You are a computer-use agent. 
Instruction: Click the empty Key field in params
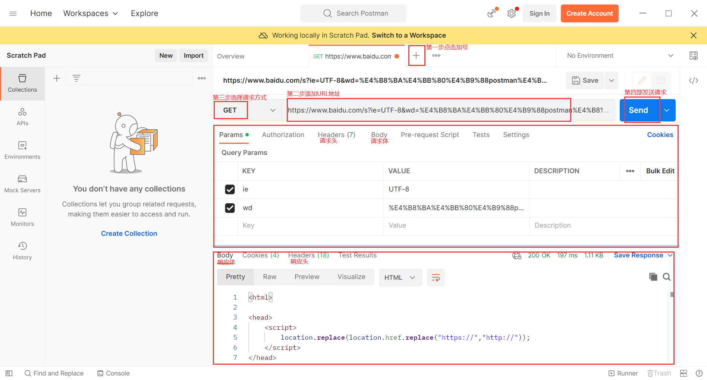point(310,225)
